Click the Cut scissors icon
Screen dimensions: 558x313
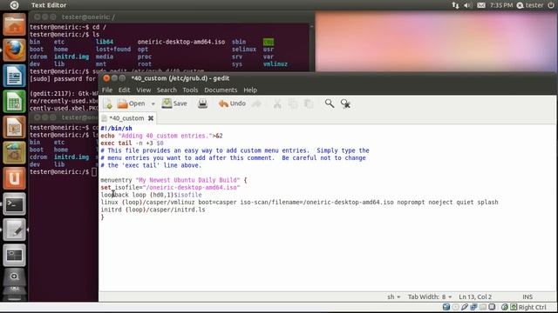tap(277, 103)
